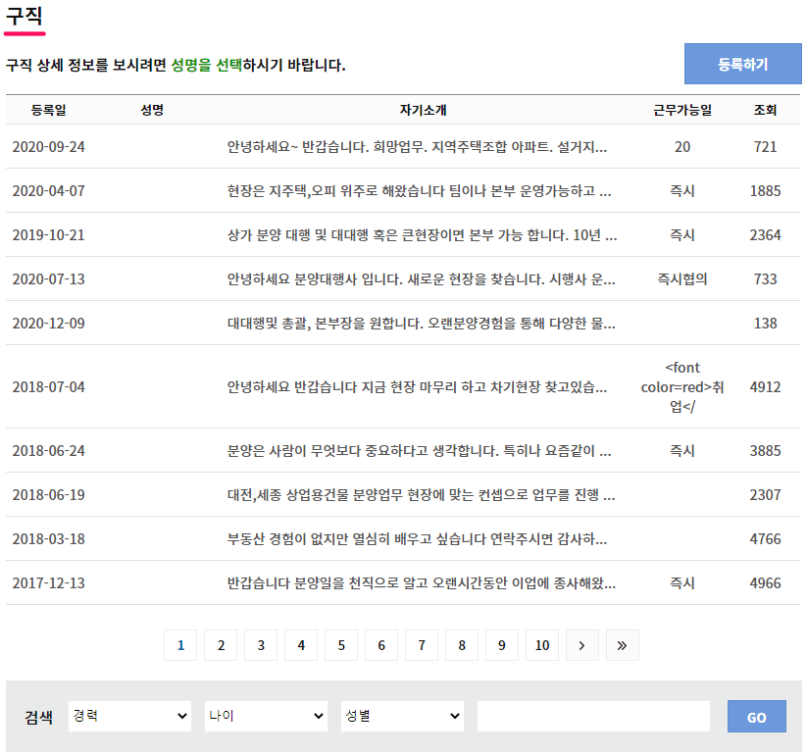Click the view count 2307
Image resolution: width=807 pixels, height=755 pixels.
765,495
